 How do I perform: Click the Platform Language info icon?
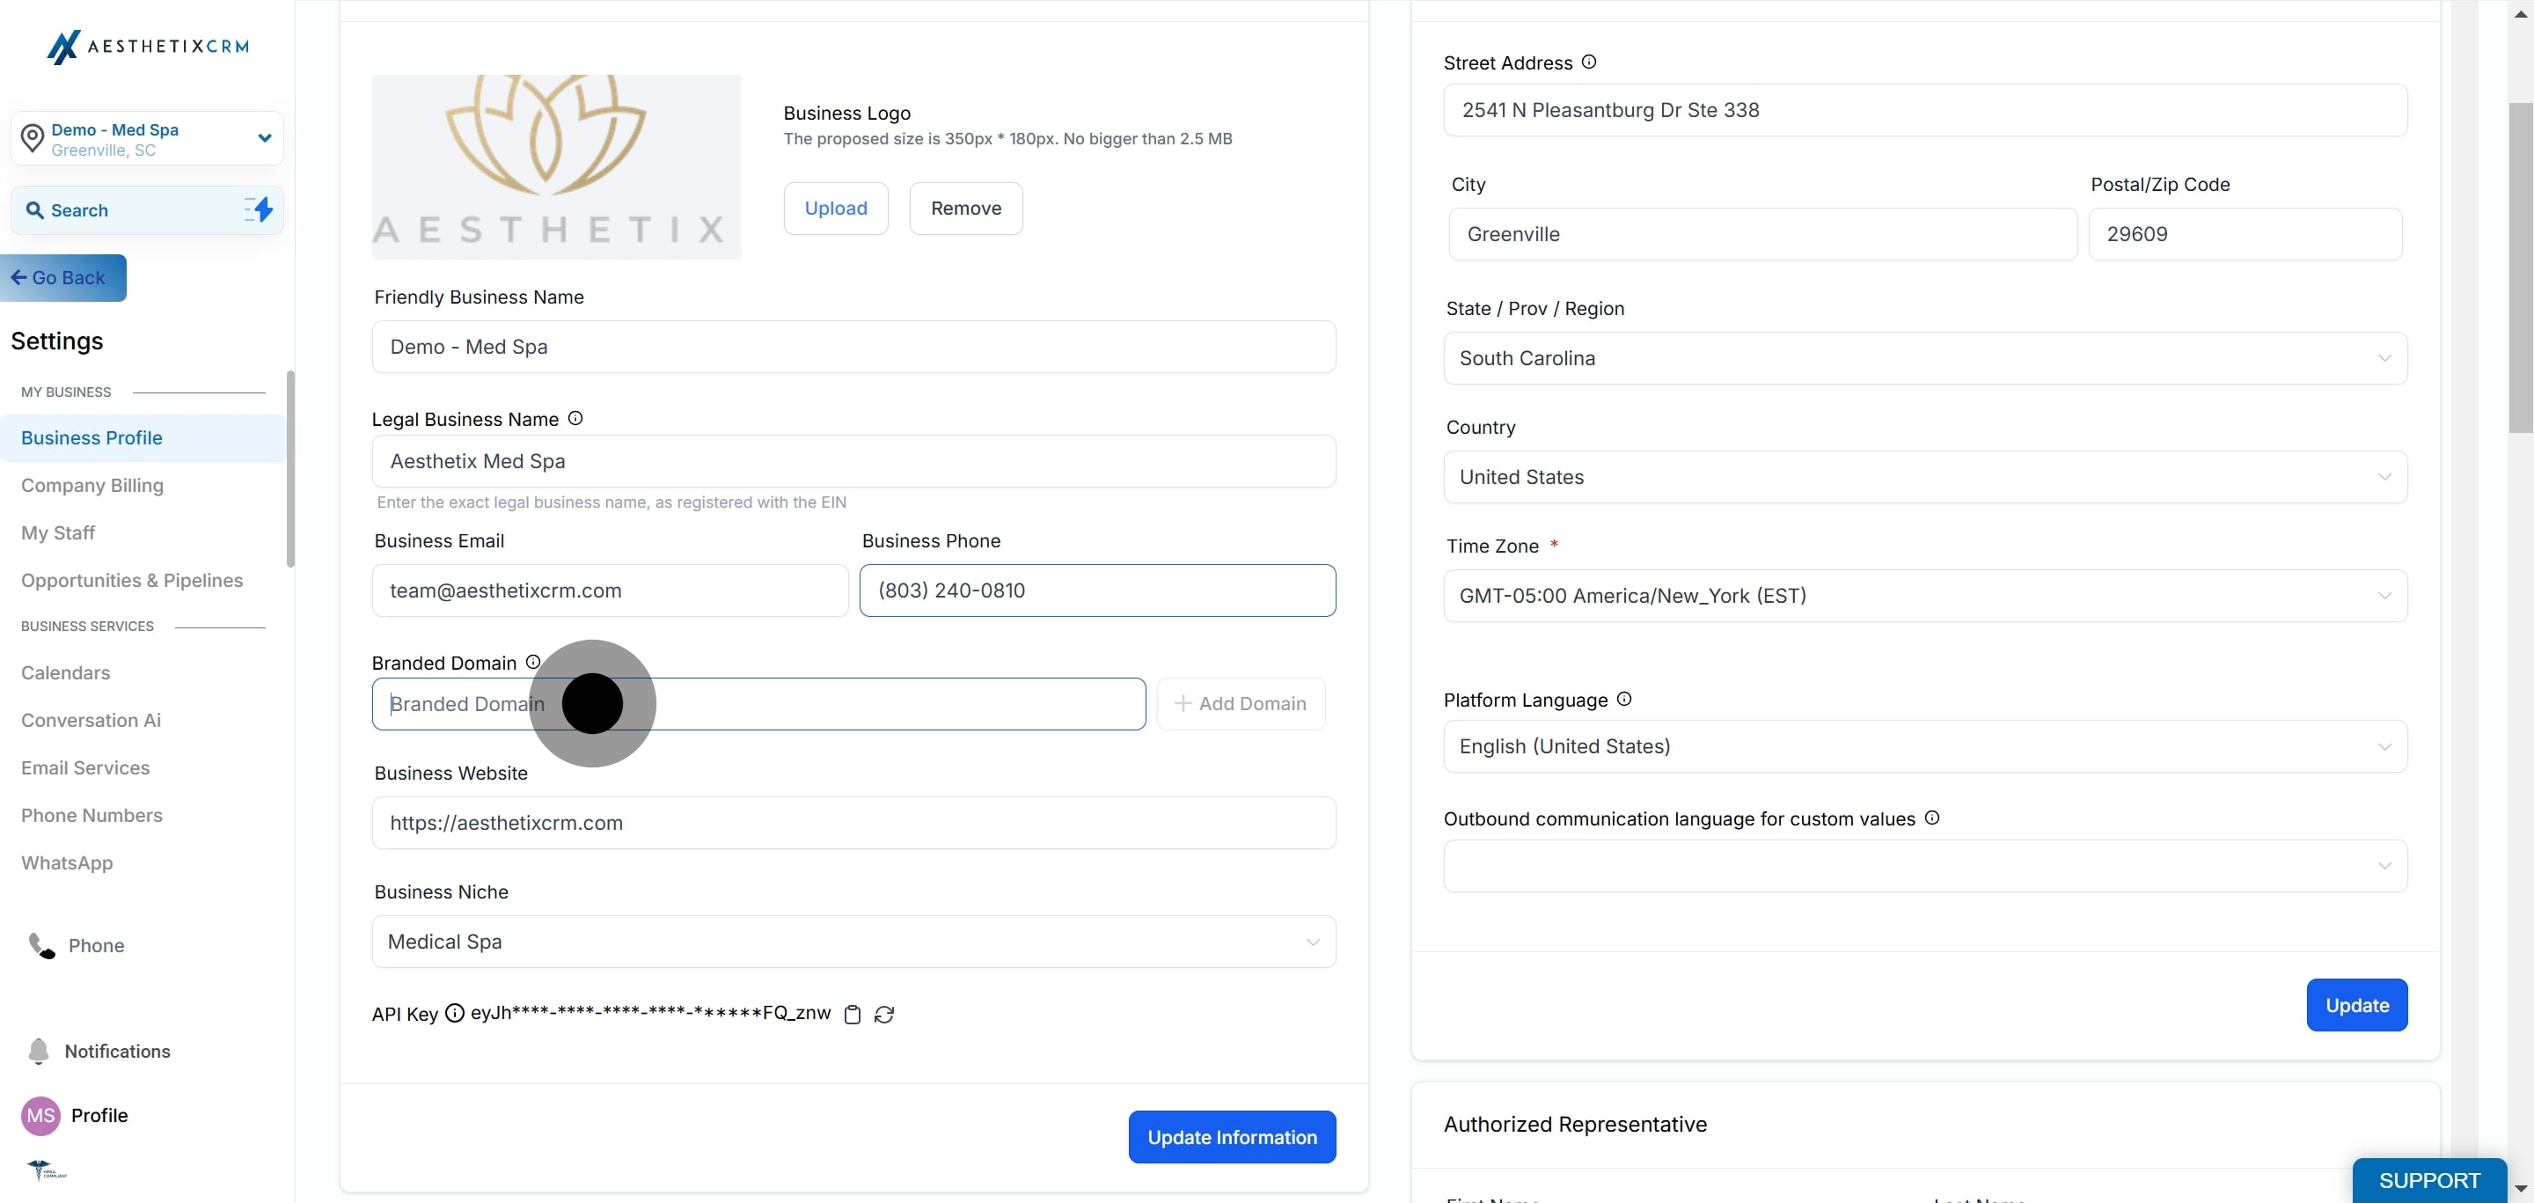coord(1624,699)
